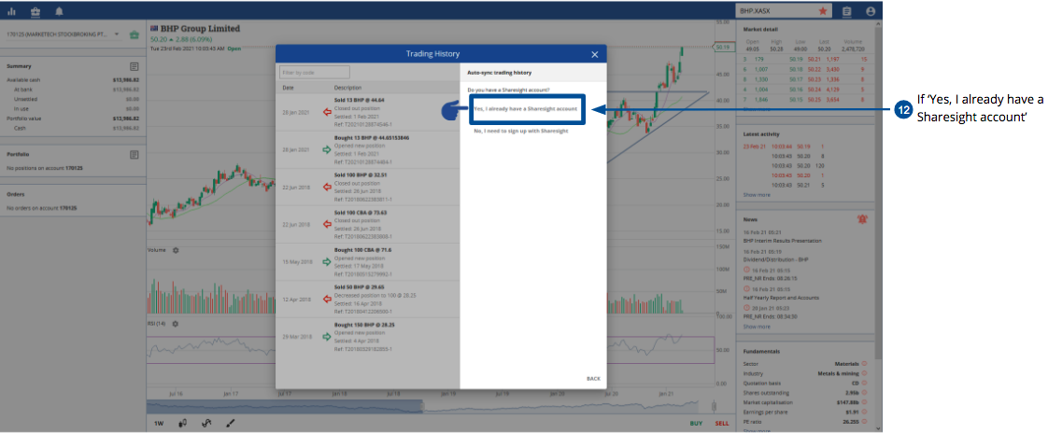The height and width of the screenshot is (433, 1048).
Task: Select the chart type candlestick icon in bottom toolbar
Action: [182, 423]
